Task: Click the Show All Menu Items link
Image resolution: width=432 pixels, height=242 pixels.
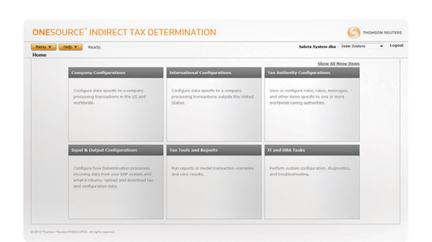Action: click(338, 63)
